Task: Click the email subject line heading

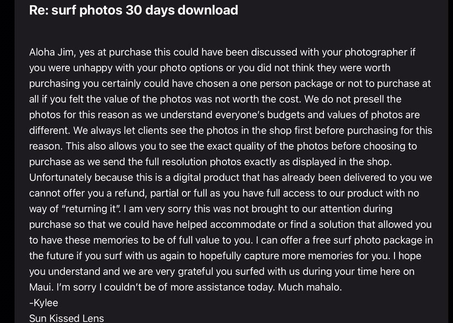Action: coord(134,10)
